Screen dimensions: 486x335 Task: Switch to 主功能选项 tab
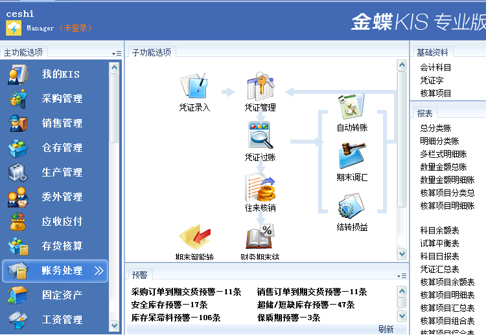pyautogui.click(x=23, y=52)
